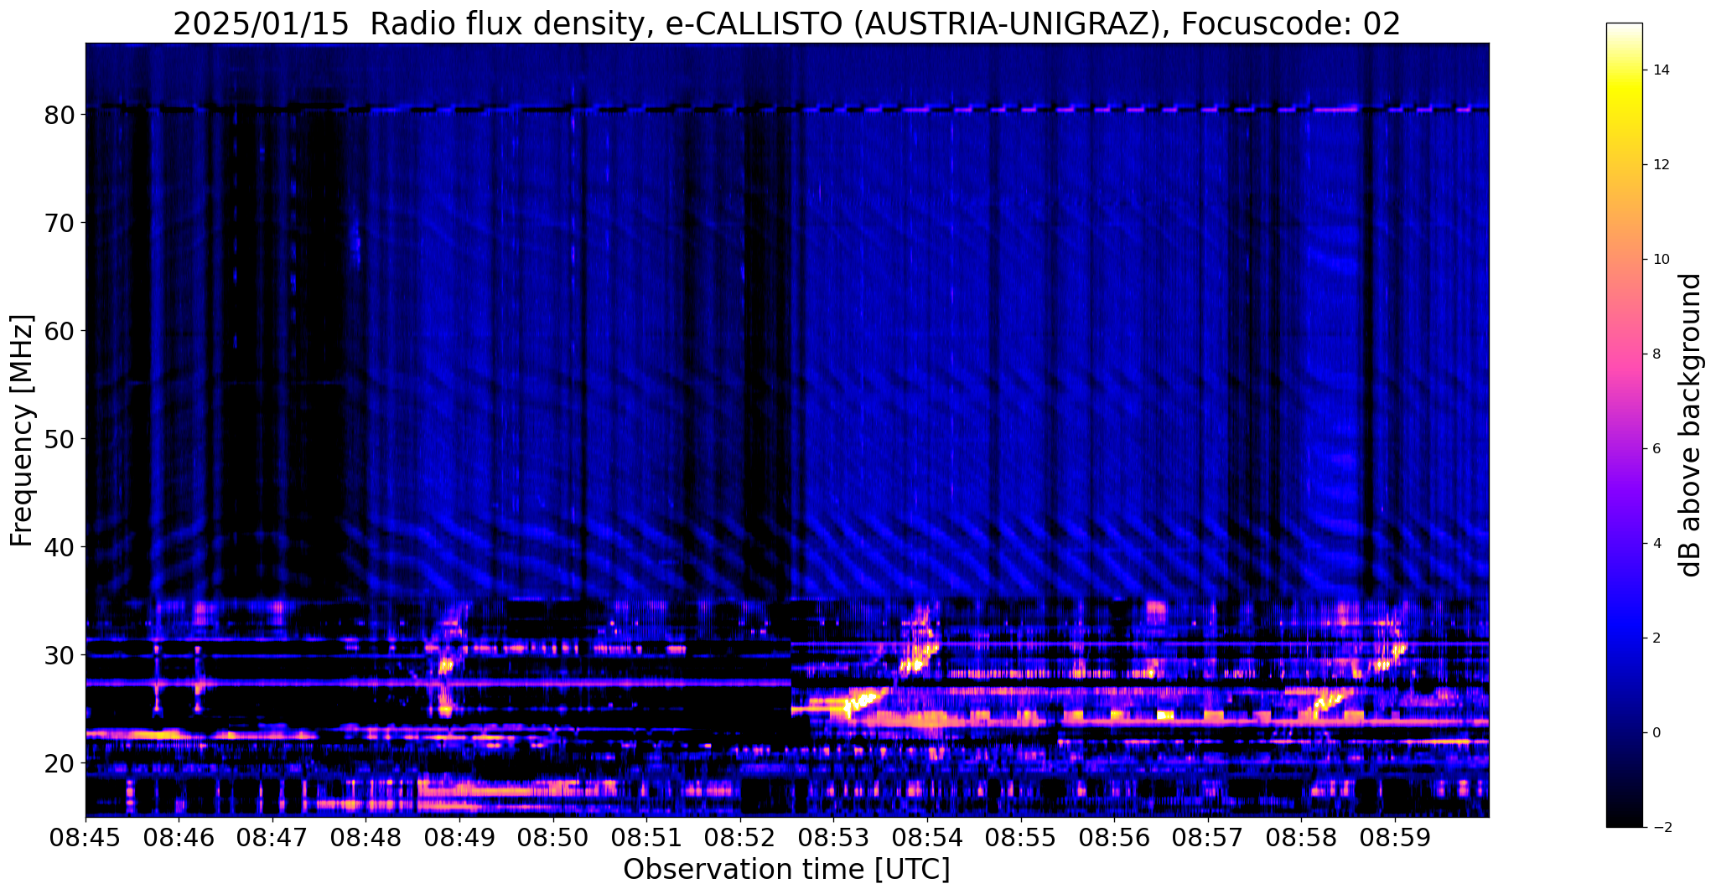Click the 'dB above background' colorbar label

point(1691,425)
